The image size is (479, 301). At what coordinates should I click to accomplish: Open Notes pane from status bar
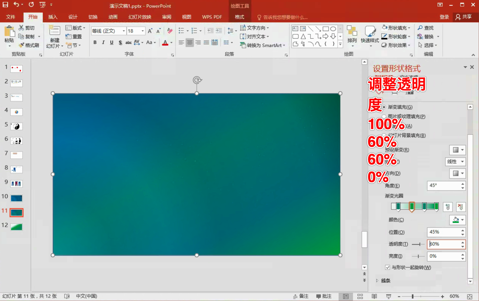point(301,296)
